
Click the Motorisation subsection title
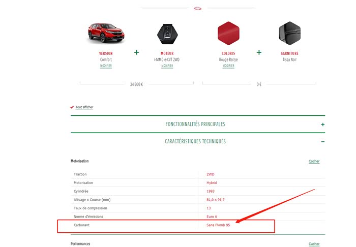79,161
